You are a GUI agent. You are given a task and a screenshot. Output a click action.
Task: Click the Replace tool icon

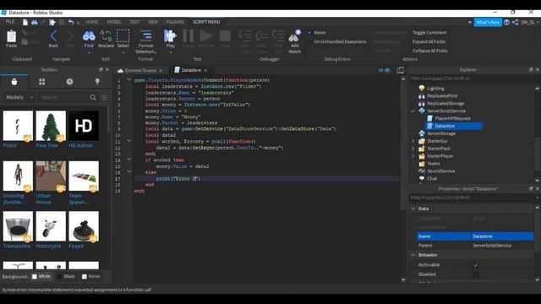pos(106,35)
